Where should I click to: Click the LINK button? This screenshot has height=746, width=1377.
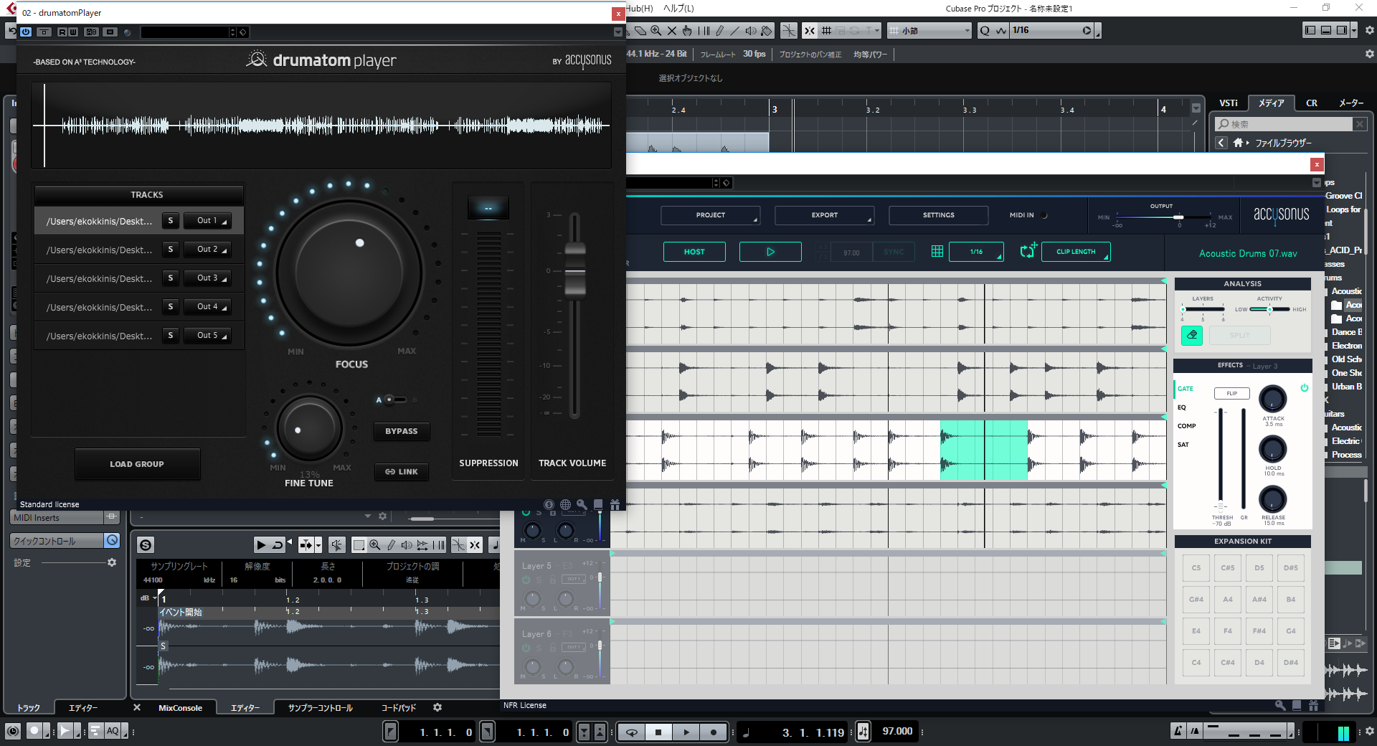[x=402, y=472]
